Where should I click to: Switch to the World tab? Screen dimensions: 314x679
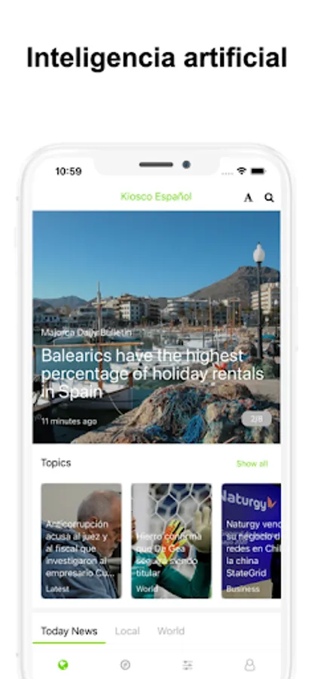(171, 631)
